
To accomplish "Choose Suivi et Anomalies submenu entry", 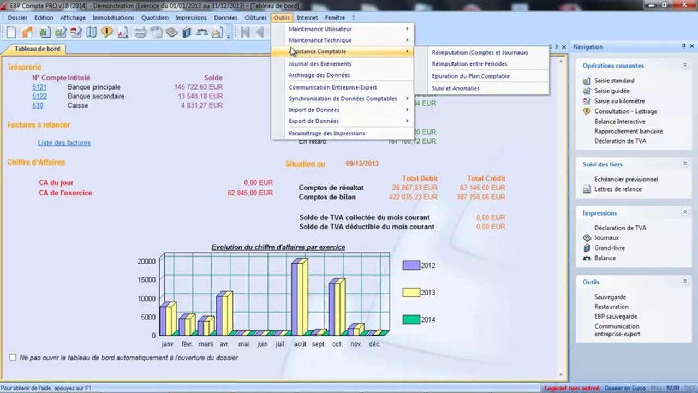I will (456, 88).
